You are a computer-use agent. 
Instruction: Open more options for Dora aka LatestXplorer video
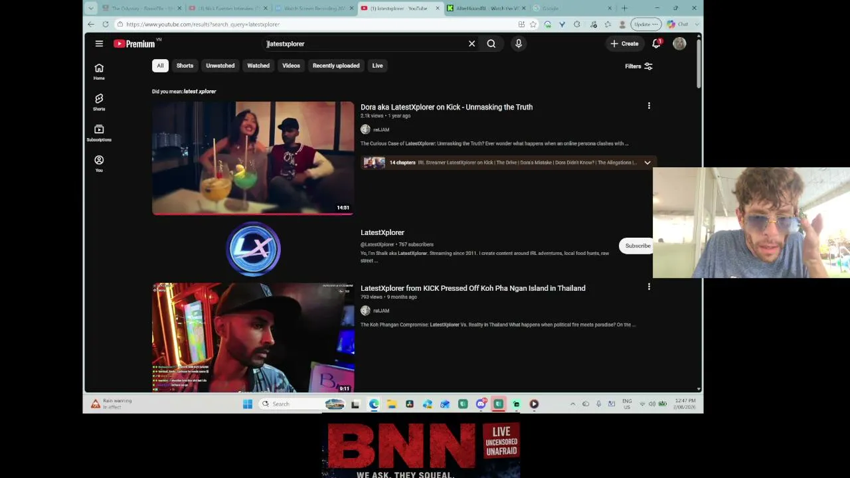click(x=649, y=106)
